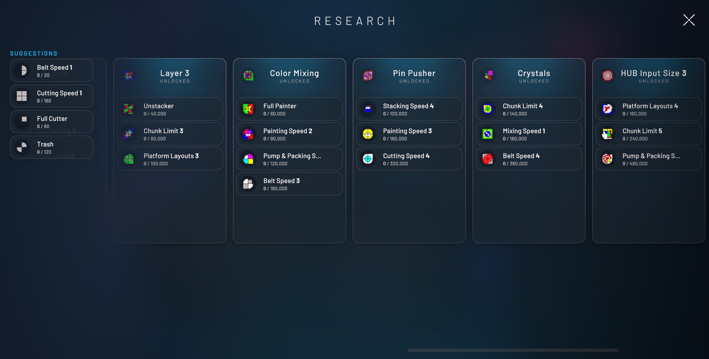709x359 pixels.
Task: Click the '0 / 120,000' Pump & Packing progress
Action: [x=275, y=164]
